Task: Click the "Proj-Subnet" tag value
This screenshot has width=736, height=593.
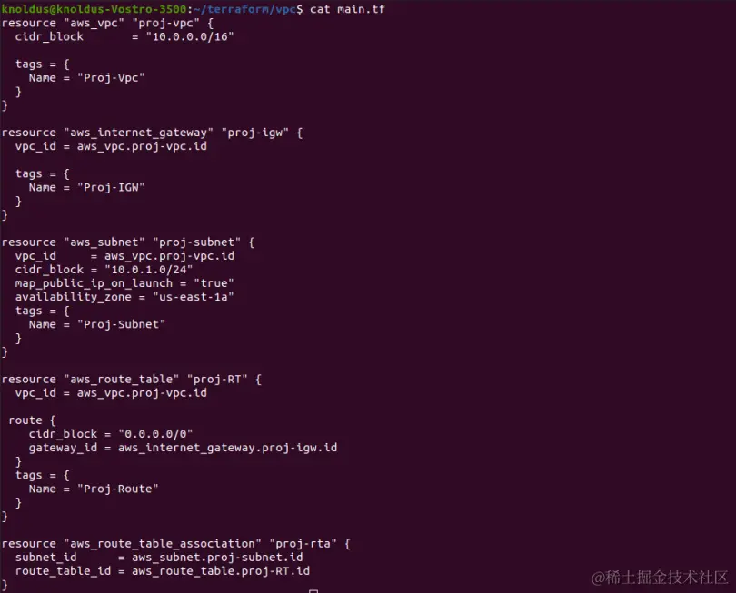Action: 121,324
